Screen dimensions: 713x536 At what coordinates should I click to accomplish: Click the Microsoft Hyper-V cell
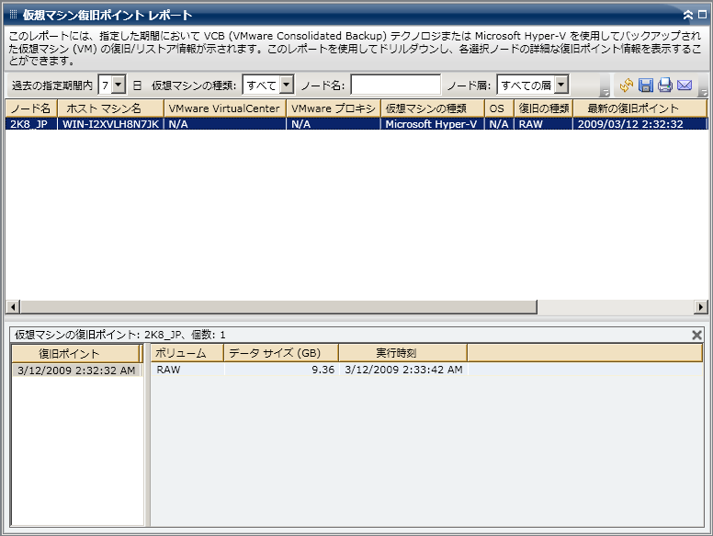point(433,124)
